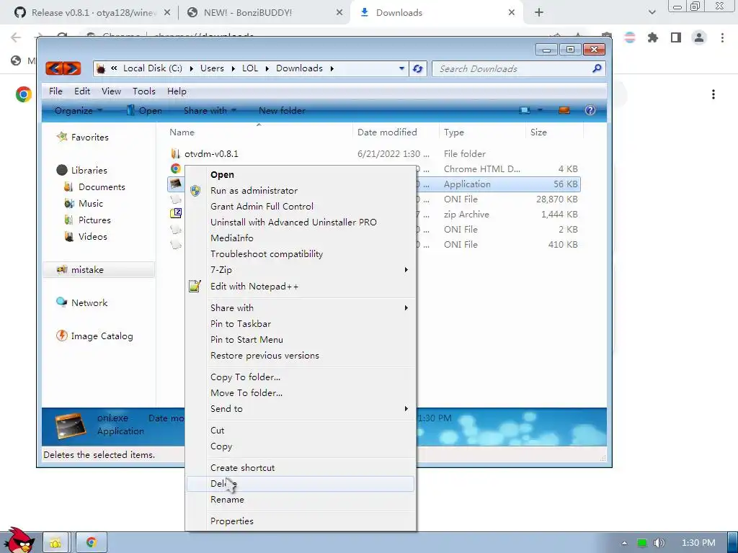Choose Edit with Notepad++
The image size is (738, 553).
click(x=301, y=287)
